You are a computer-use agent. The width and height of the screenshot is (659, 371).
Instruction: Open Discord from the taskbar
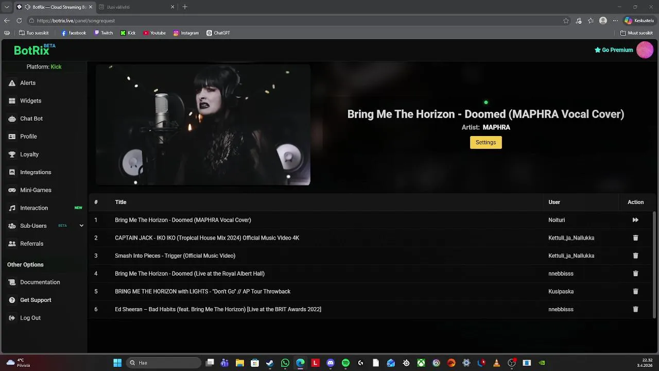[x=331, y=363]
